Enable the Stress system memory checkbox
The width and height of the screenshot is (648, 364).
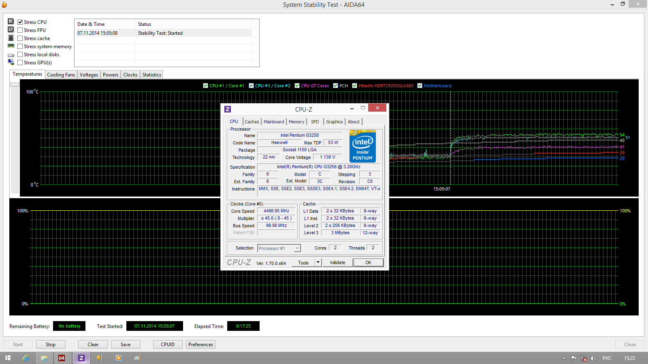20,46
